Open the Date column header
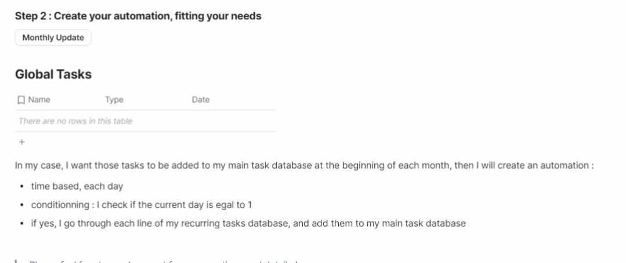 201,100
